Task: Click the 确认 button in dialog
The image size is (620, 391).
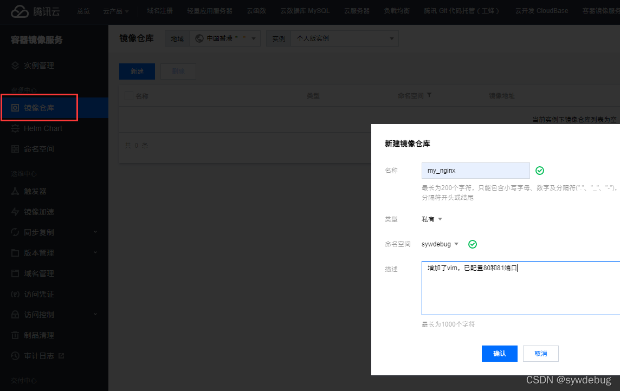Action: coord(499,354)
